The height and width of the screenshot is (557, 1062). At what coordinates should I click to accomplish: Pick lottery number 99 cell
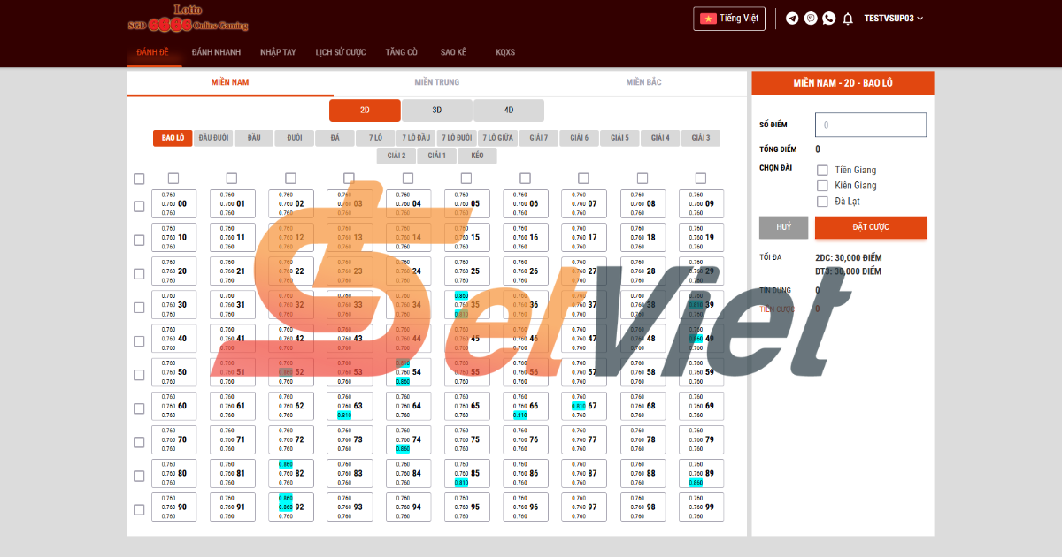700,507
